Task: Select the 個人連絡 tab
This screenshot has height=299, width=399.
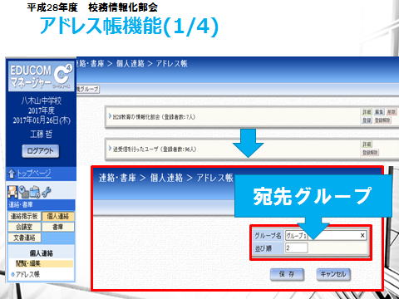Action: [x=57, y=216]
